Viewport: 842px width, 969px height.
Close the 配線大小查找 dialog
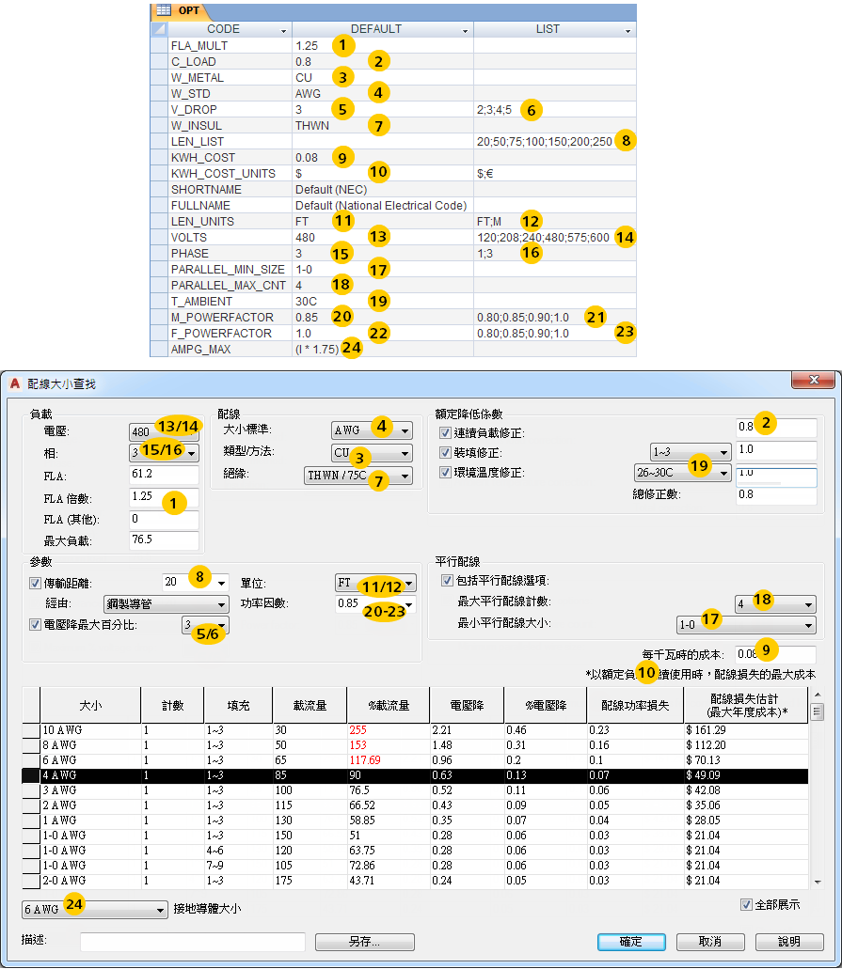pos(814,380)
